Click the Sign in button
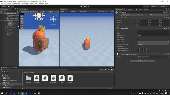Image resolution: width=170 pixels, height=95 pixels. point(4,6)
